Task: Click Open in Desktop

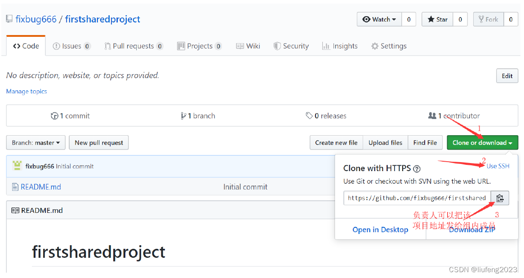Action: pyautogui.click(x=380, y=230)
